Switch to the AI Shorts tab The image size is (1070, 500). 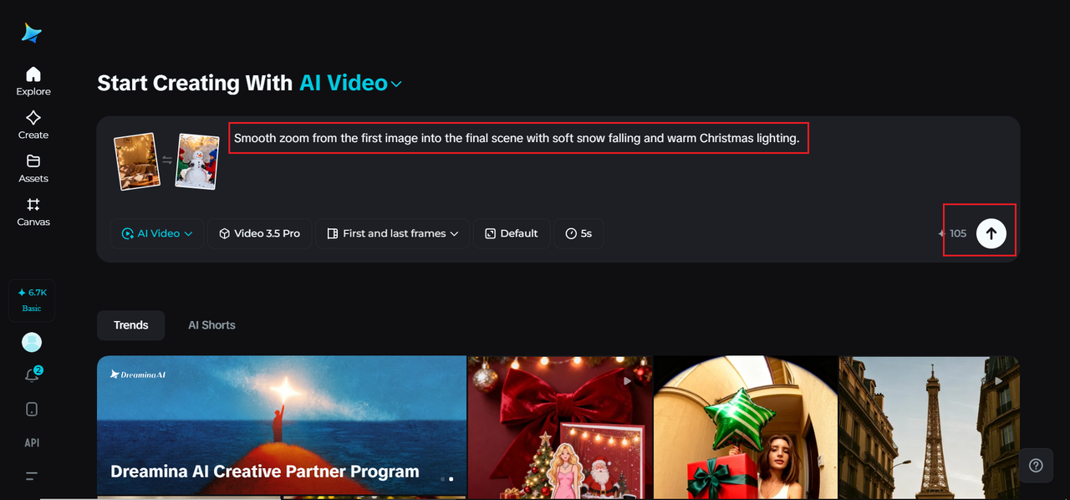pyautogui.click(x=211, y=324)
